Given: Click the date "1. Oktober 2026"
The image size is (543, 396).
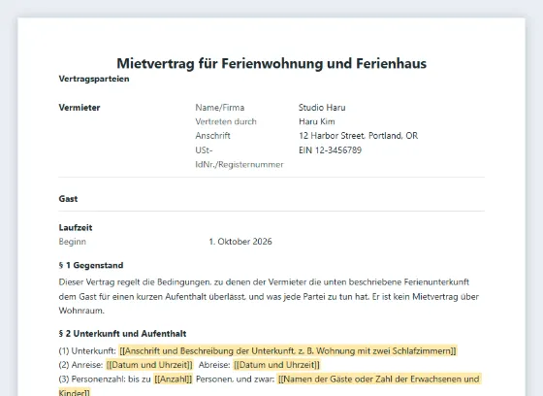Looking at the screenshot, I should coord(240,242).
